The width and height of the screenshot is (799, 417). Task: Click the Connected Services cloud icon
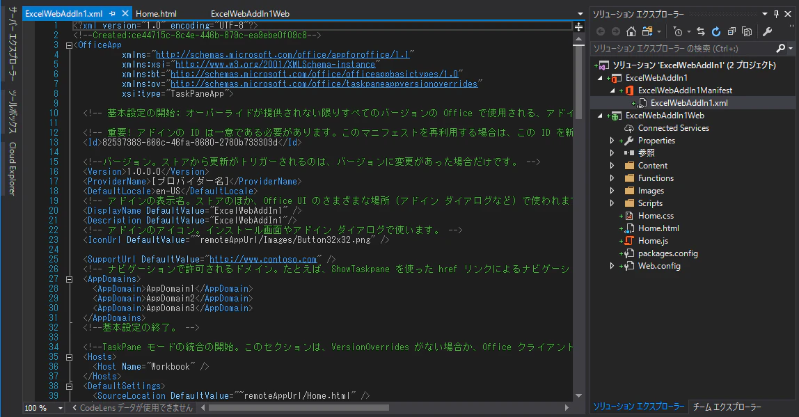point(629,128)
